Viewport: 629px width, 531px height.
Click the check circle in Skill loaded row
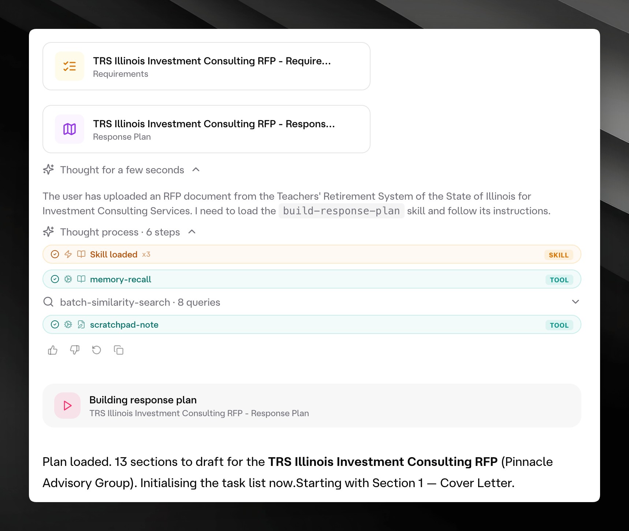[x=55, y=254]
